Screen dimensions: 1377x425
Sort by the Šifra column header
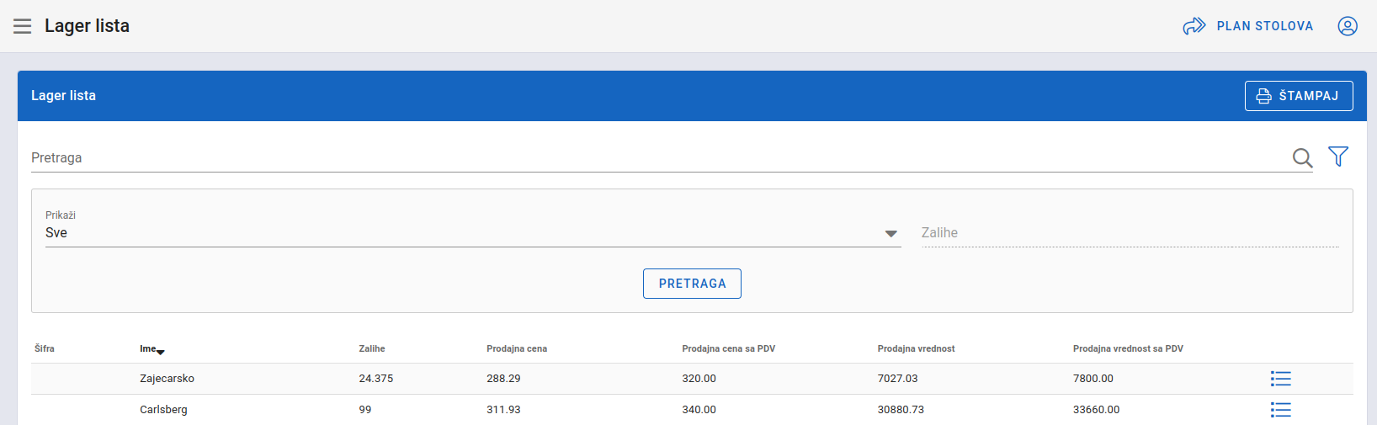(x=45, y=348)
